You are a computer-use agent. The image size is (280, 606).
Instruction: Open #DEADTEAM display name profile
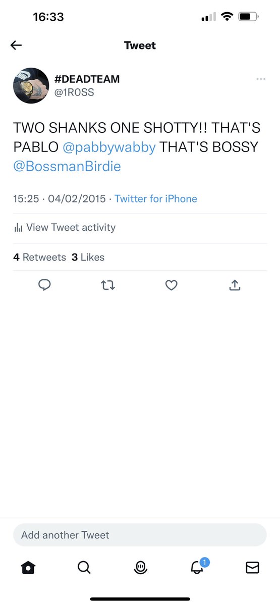click(87, 79)
